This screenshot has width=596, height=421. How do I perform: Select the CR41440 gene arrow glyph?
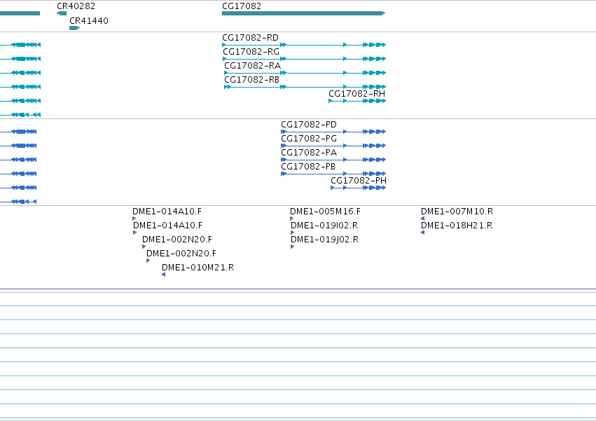coord(74,28)
